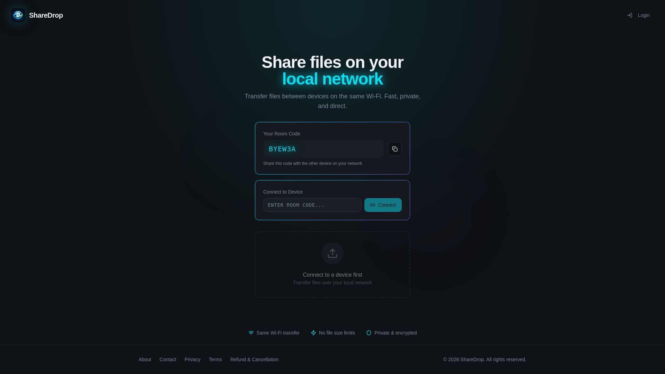665x374 pixels.
Task: Click the lightning bolt icon near No file size limits
Action: point(313,333)
